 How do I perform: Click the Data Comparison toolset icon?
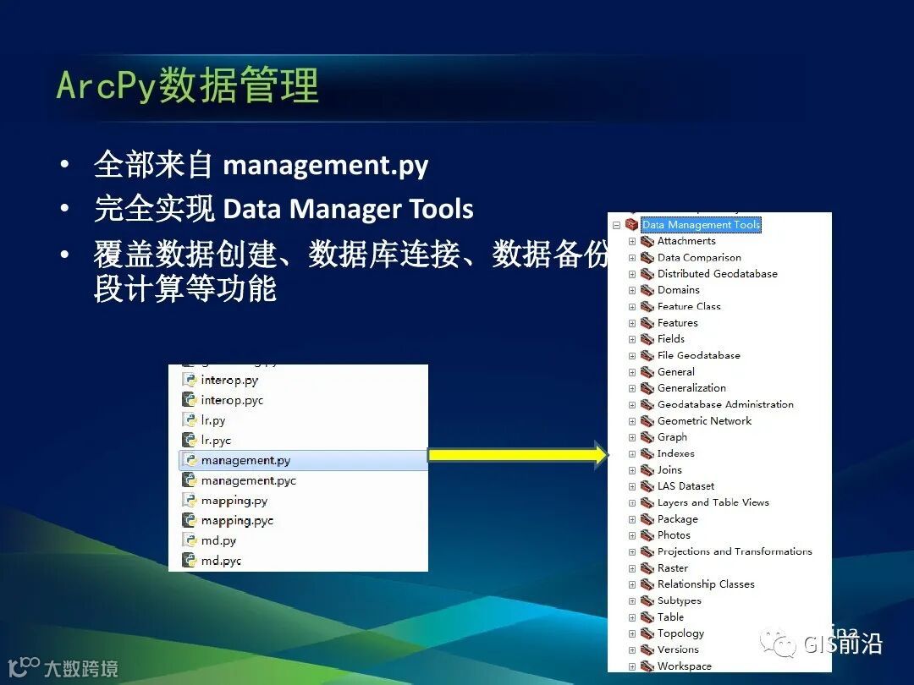click(647, 257)
